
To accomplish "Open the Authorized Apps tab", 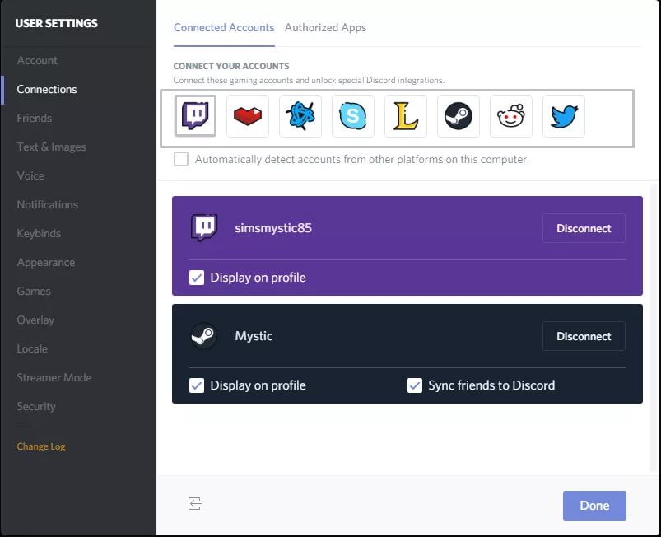I will [x=325, y=27].
